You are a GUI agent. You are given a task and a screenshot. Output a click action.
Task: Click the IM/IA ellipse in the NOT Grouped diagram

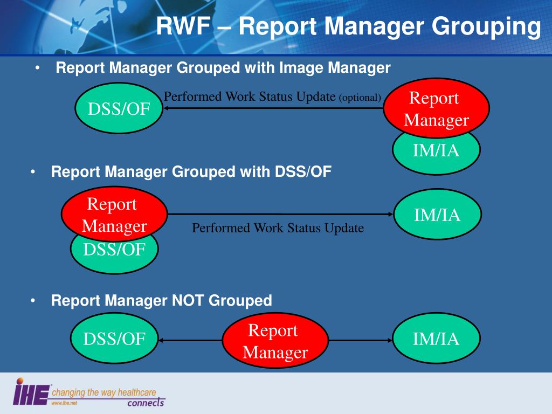tap(436, 339)
